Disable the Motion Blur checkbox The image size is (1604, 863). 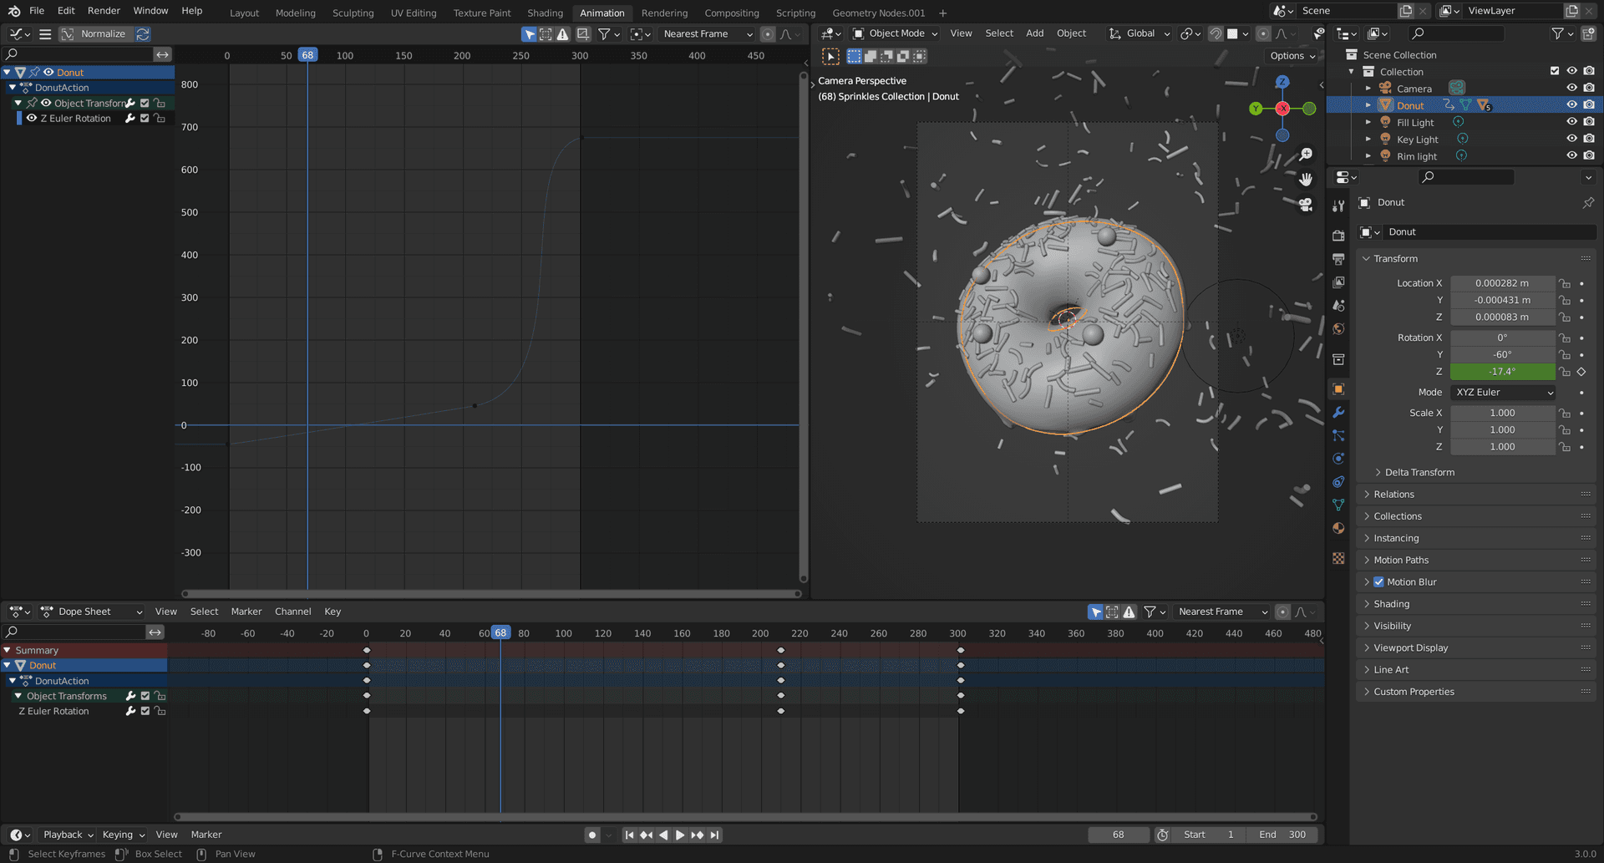pos(1379,581)
